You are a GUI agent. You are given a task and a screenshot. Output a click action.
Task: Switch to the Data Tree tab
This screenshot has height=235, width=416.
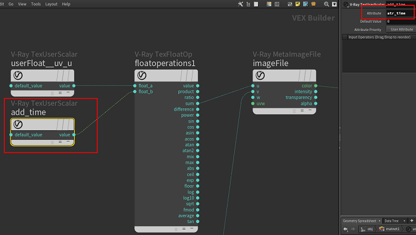coord(392,221)
